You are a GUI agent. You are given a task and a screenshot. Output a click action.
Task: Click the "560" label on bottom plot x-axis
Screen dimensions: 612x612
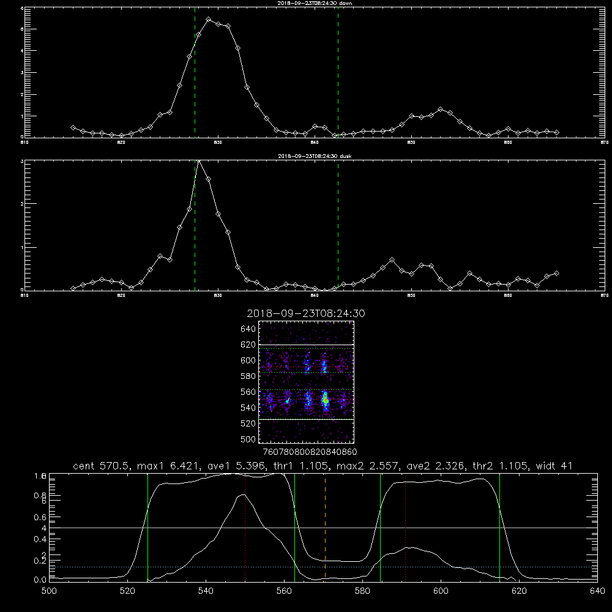click(x=284, y=591)
